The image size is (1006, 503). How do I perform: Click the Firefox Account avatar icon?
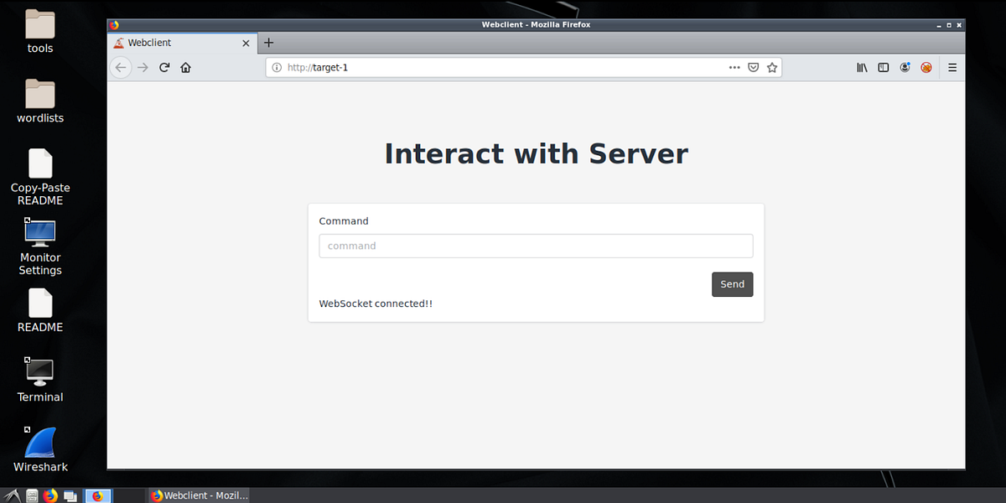click(905, 67)
